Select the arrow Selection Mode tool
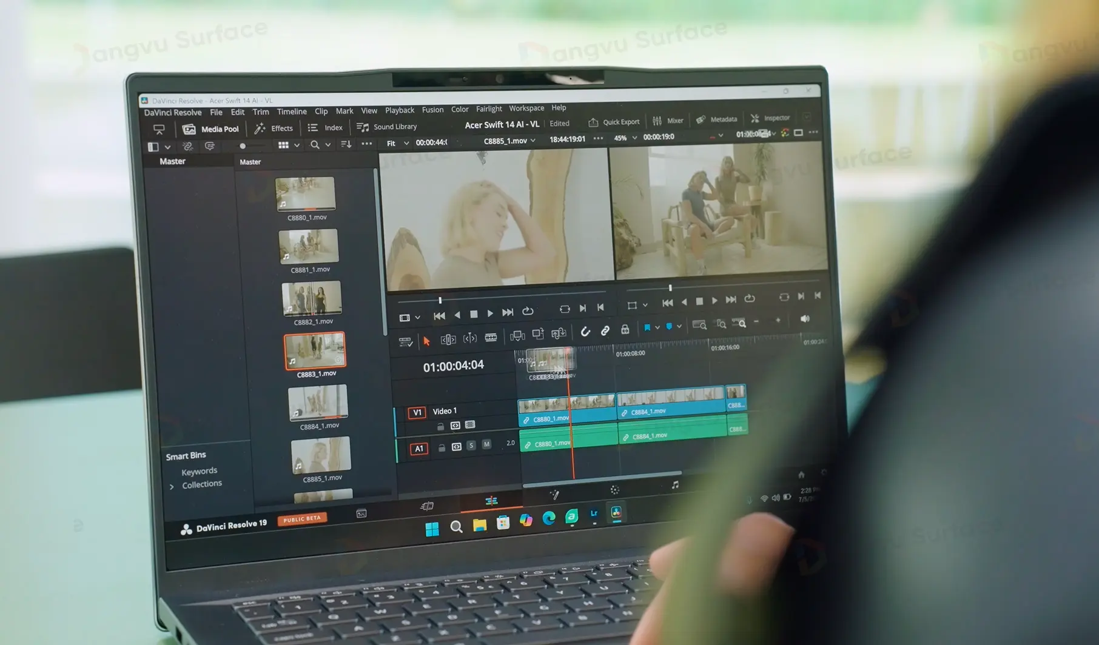The width and height of the screenshot is (1099, 645). (426, 341)
